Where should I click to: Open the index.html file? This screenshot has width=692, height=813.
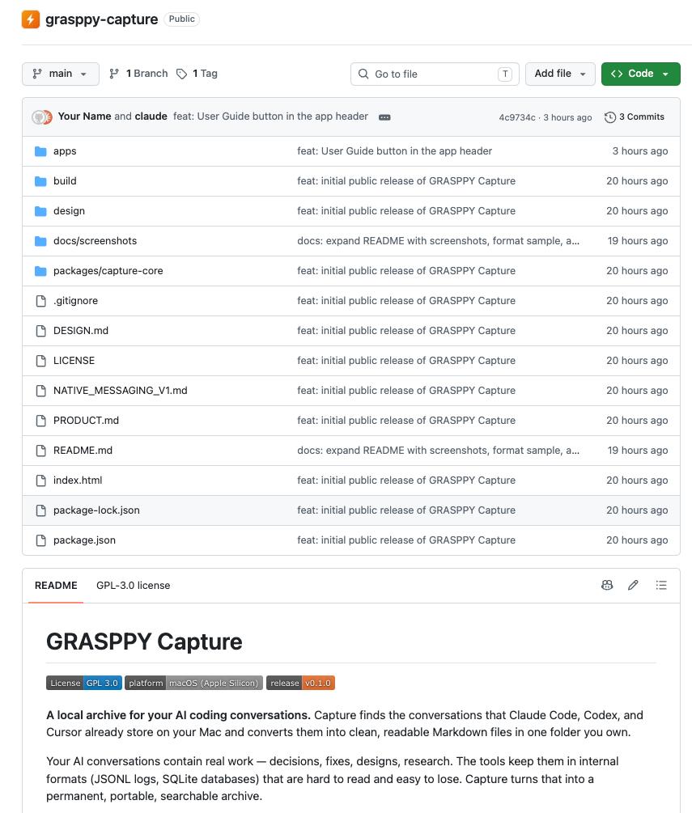pyautogui.click(x=78, y=481)
